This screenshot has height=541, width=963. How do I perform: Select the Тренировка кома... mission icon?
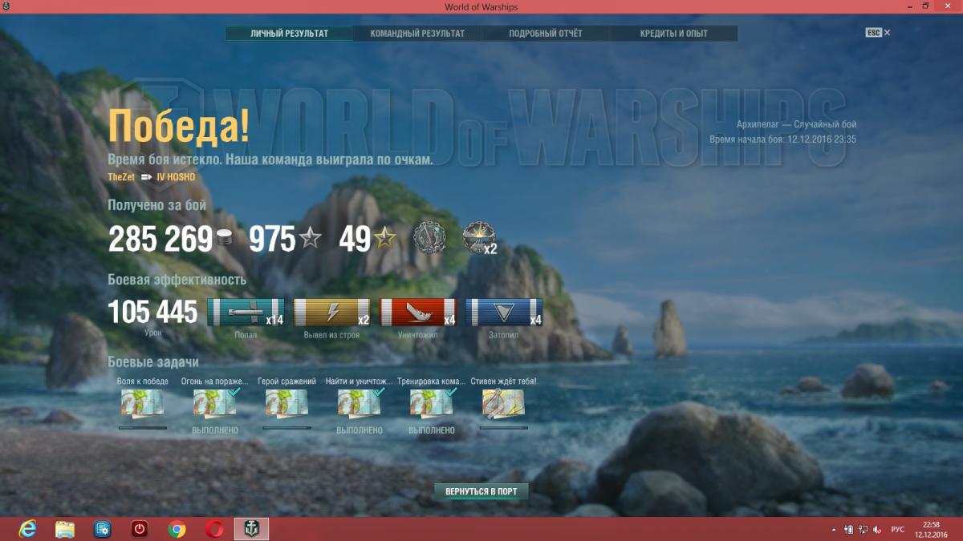(x=431, y=403)
